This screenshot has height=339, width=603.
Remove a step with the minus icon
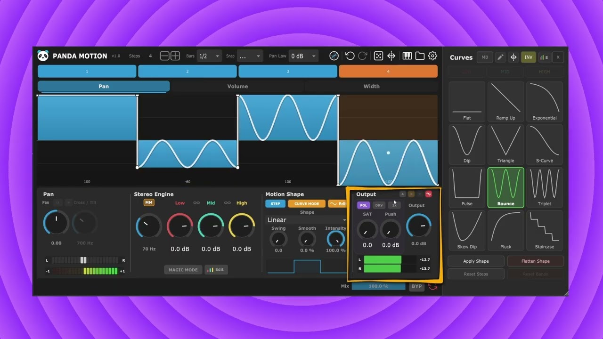coord(164,56)
